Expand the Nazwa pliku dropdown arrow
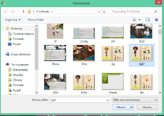 108,100
